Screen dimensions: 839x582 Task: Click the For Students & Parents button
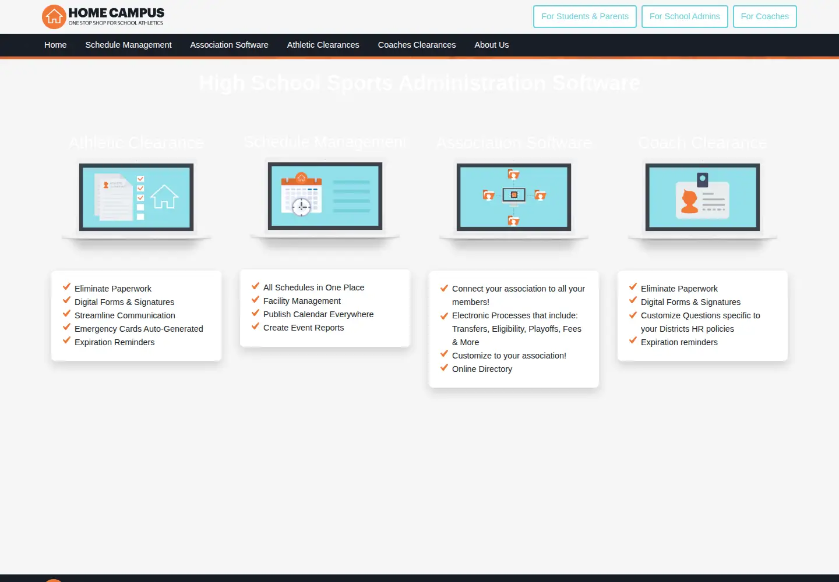coord(585,16)
